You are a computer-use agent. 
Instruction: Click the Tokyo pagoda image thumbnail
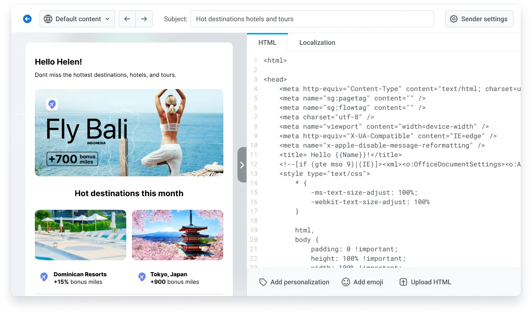click(178, 235)
